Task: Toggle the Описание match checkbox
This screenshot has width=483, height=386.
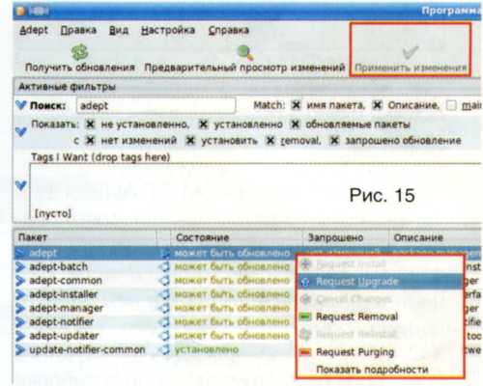Action: [x=377, y=105]
